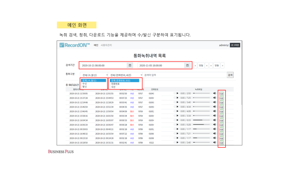
Task: Mute the volume on the 7:25 recording
Action: 215,98
